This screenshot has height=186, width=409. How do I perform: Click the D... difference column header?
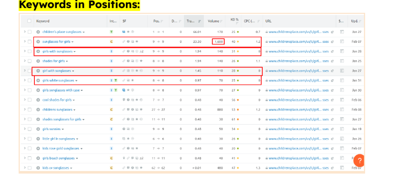coord(174,21)
